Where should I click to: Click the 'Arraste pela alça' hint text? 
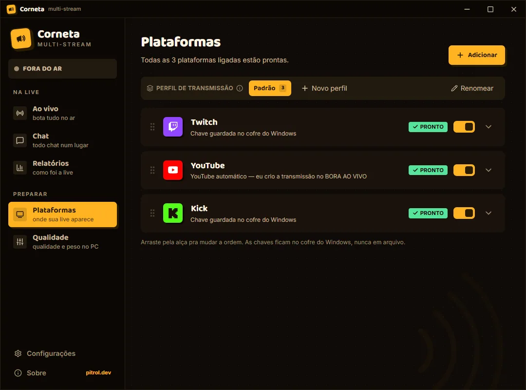tap(273, 242)
